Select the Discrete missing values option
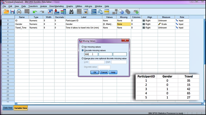Image resolution: width=206 pixels, height=115 pixels. 83,50
